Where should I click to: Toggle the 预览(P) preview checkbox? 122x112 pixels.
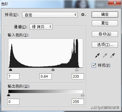tap(94, 65)
